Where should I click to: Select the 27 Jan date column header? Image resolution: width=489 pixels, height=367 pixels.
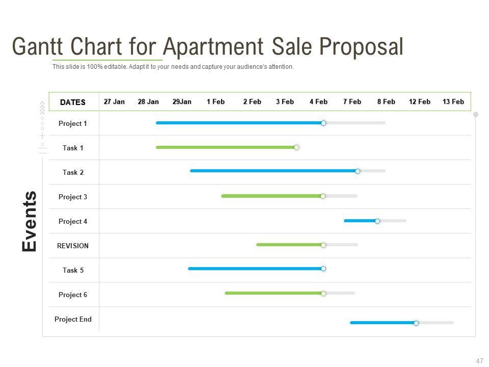coord(114,101)
